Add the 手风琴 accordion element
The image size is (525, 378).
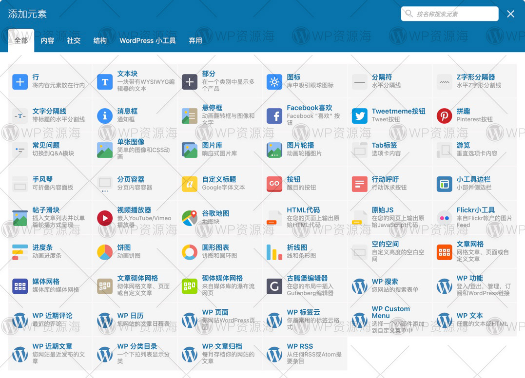coord(50,184)
